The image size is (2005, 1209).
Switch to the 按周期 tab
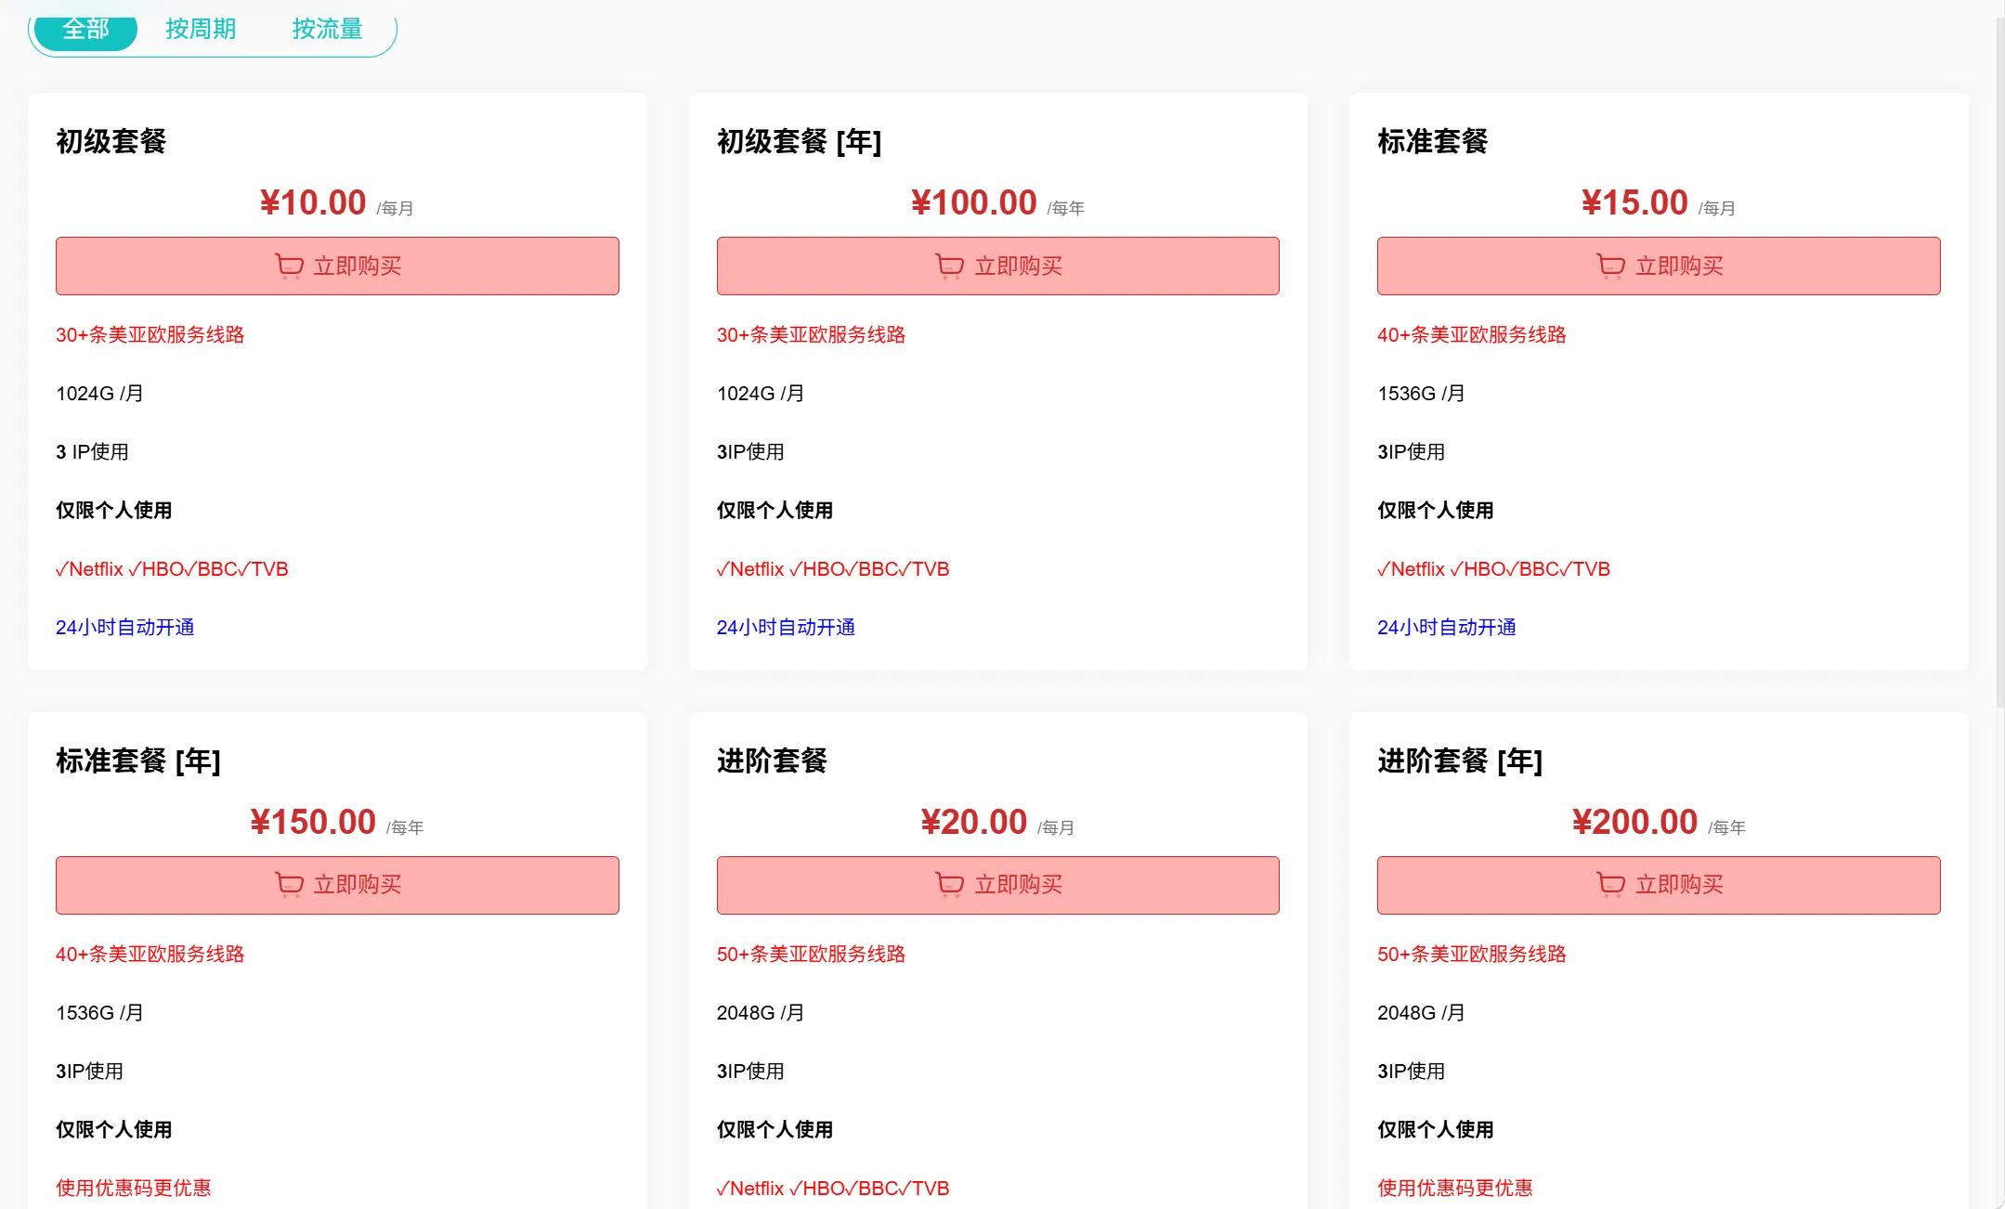coord(201,30)
